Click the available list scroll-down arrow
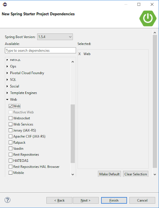The height and width of the screenshot is (208, 159). coord(73,175)
